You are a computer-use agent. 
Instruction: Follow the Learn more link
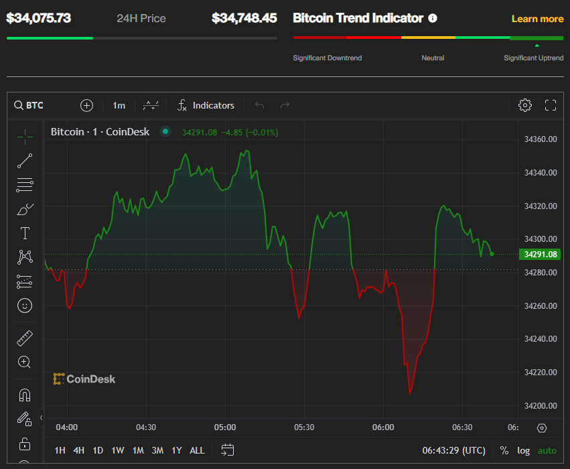click(537, 19)
